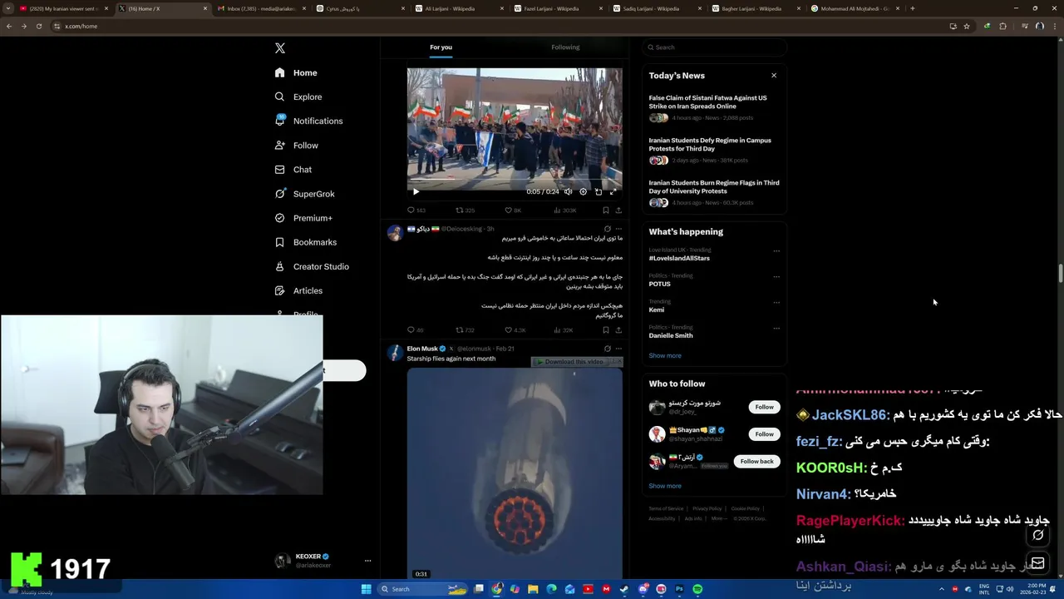Screen dimensions: 1064x599
Task: Reply to the protest video post
Action: click(416, 210)
